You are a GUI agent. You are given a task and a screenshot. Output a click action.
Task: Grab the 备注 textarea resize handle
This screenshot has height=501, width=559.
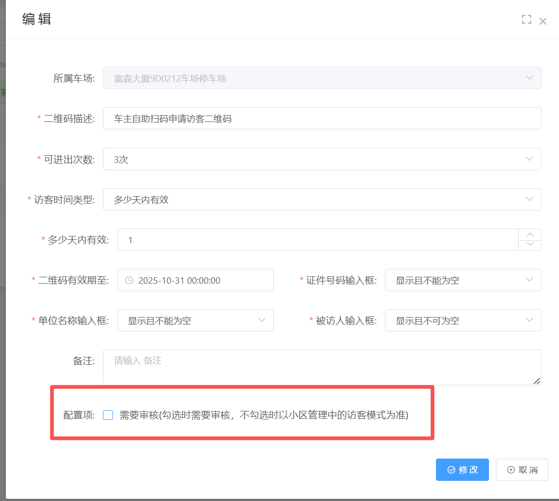[x=537, y=381]
